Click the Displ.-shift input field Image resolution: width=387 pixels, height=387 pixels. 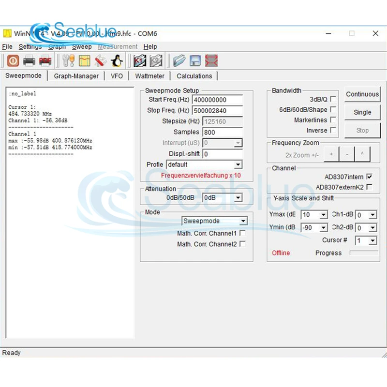click(223, 154)
